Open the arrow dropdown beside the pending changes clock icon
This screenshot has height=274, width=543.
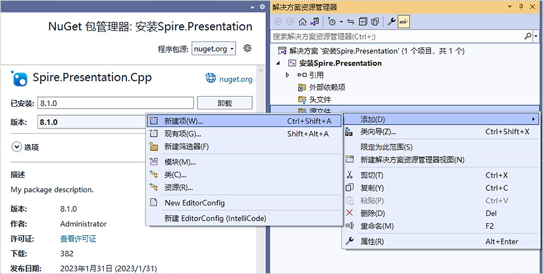(341, 22)
